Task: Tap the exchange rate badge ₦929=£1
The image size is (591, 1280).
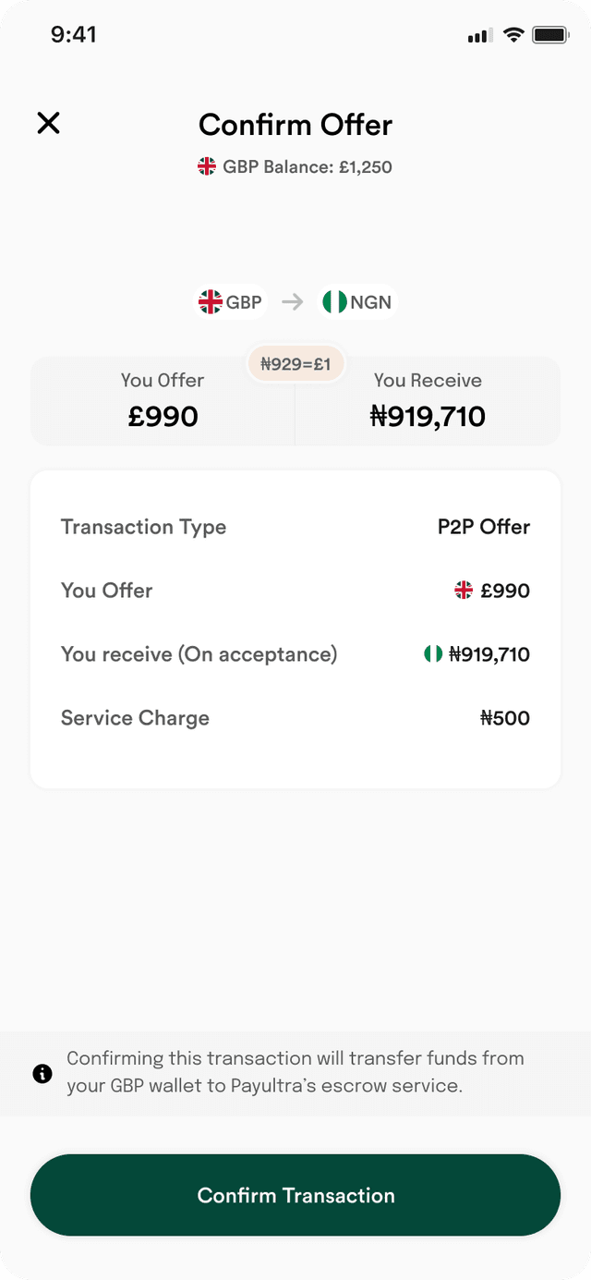Action: [x=295, y=364]
